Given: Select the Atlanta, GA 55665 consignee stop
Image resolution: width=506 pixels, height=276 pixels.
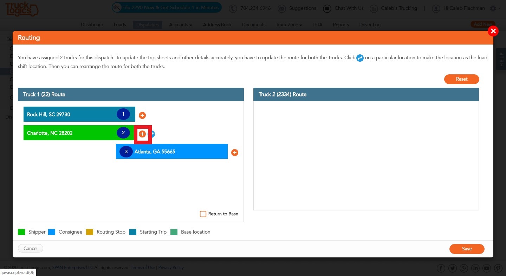Looking at the screenshot, I should (x=172, y=152).
